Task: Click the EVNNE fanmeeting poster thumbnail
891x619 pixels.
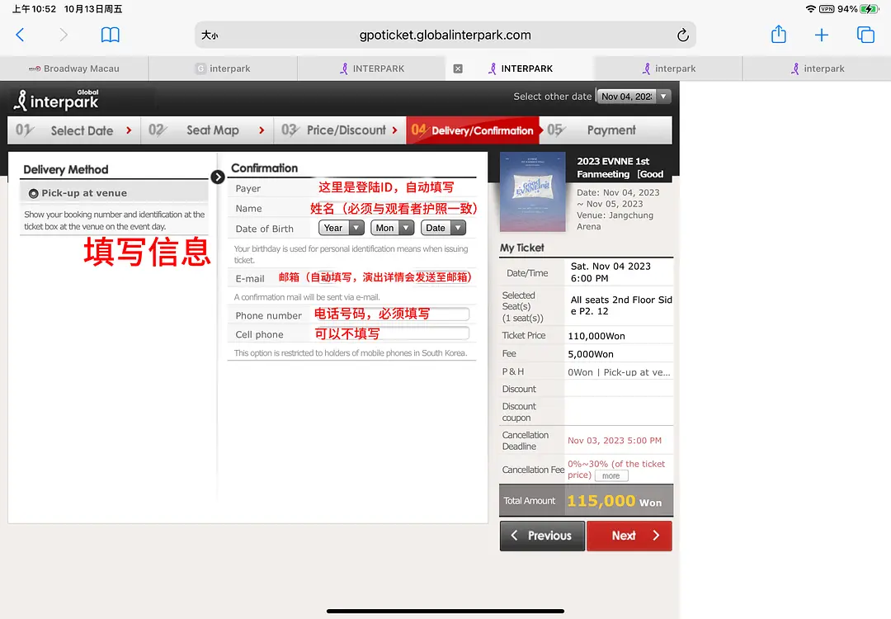Action: click(x=532, y=191)
